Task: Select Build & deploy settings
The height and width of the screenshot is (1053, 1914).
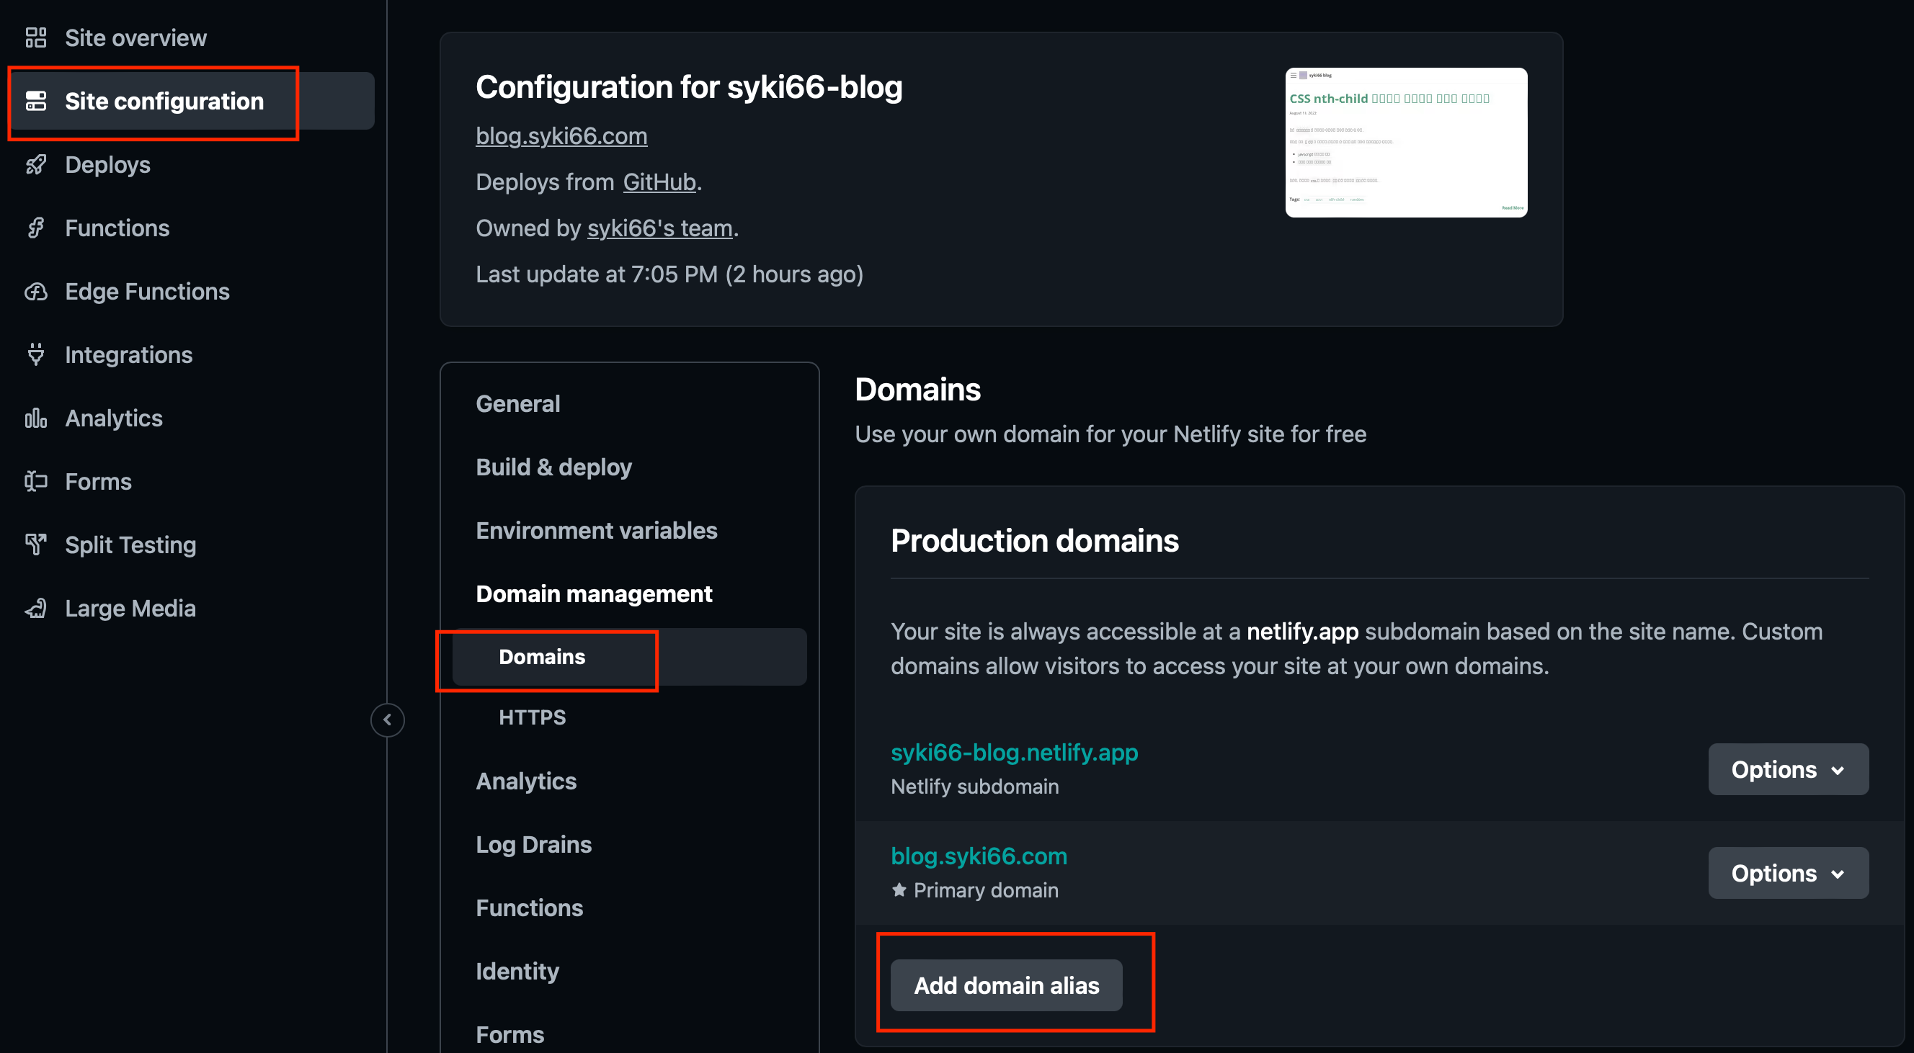Action: (x=553, y=467)
